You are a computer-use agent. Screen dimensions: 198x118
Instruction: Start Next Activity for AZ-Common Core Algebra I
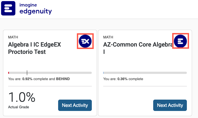click(x=170, y=105)
